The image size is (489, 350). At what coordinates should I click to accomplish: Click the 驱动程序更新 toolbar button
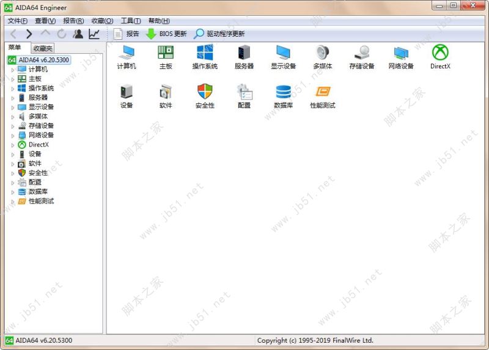(x=219, y=34)
